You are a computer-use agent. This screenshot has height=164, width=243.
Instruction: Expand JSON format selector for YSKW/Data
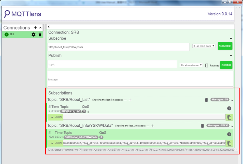(x=56, y=143)
